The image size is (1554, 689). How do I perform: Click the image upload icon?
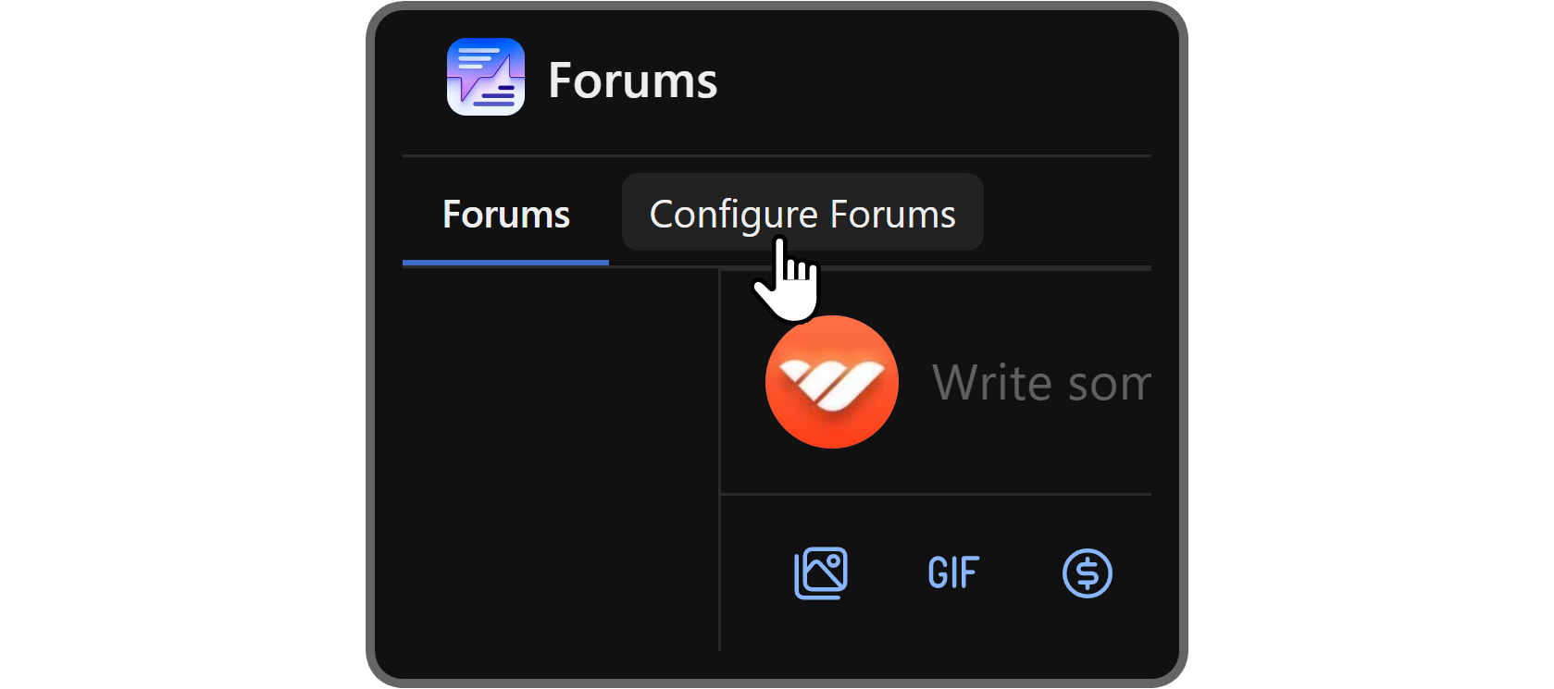pos(820,573)
